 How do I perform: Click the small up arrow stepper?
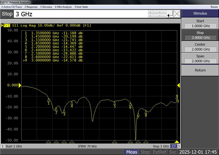[150, 12]
